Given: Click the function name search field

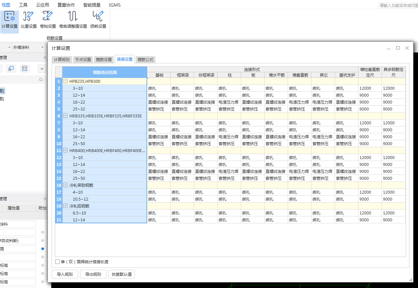Looking at the screenshot, I should (398, 5).
